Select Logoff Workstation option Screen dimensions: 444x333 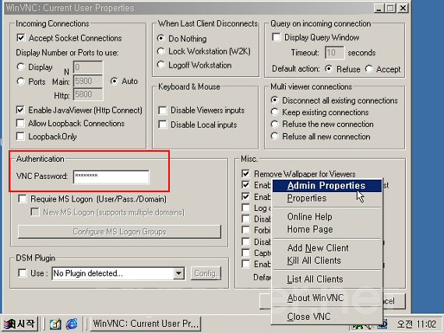160,65
